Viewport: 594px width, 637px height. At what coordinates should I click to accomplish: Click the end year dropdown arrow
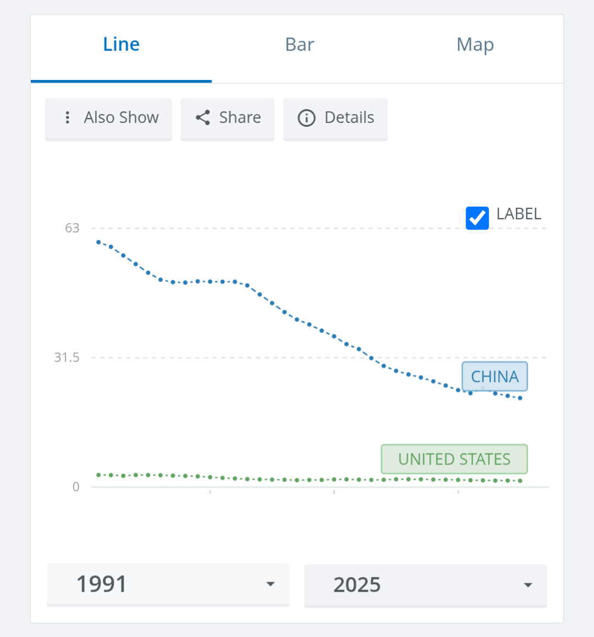point(528,585)
